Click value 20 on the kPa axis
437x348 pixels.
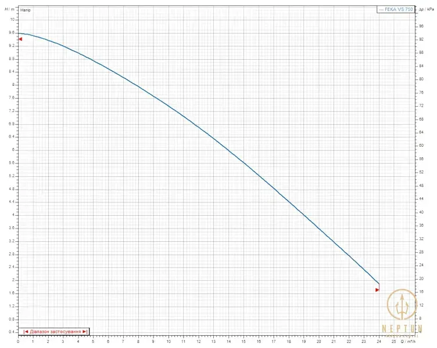coord(421,278)
